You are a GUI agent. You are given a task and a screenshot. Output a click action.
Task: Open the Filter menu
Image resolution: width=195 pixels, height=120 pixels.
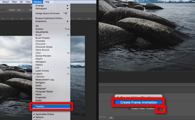[14, 2]
